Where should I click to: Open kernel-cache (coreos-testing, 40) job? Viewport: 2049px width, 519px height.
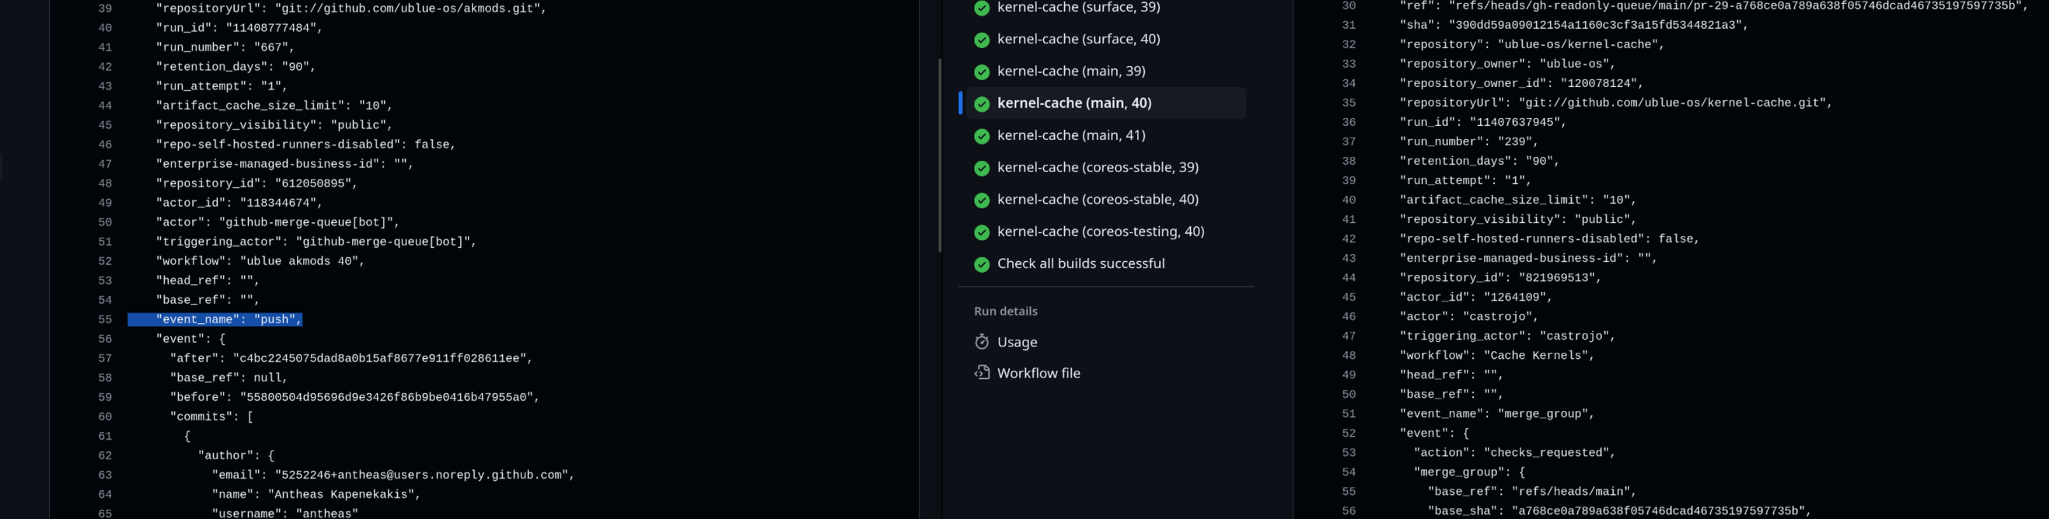coord(1100,232)
